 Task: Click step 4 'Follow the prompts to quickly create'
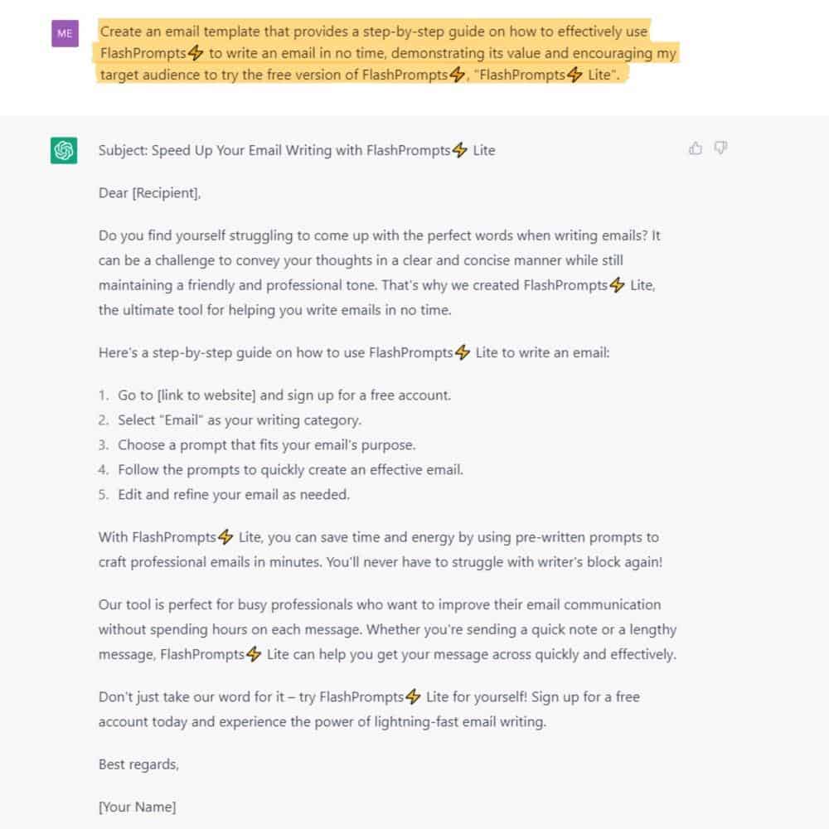290,469
